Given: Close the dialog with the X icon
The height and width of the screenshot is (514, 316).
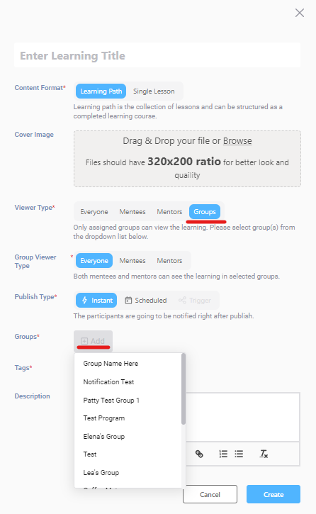Looking at the screenshot, I should [300, 13].
